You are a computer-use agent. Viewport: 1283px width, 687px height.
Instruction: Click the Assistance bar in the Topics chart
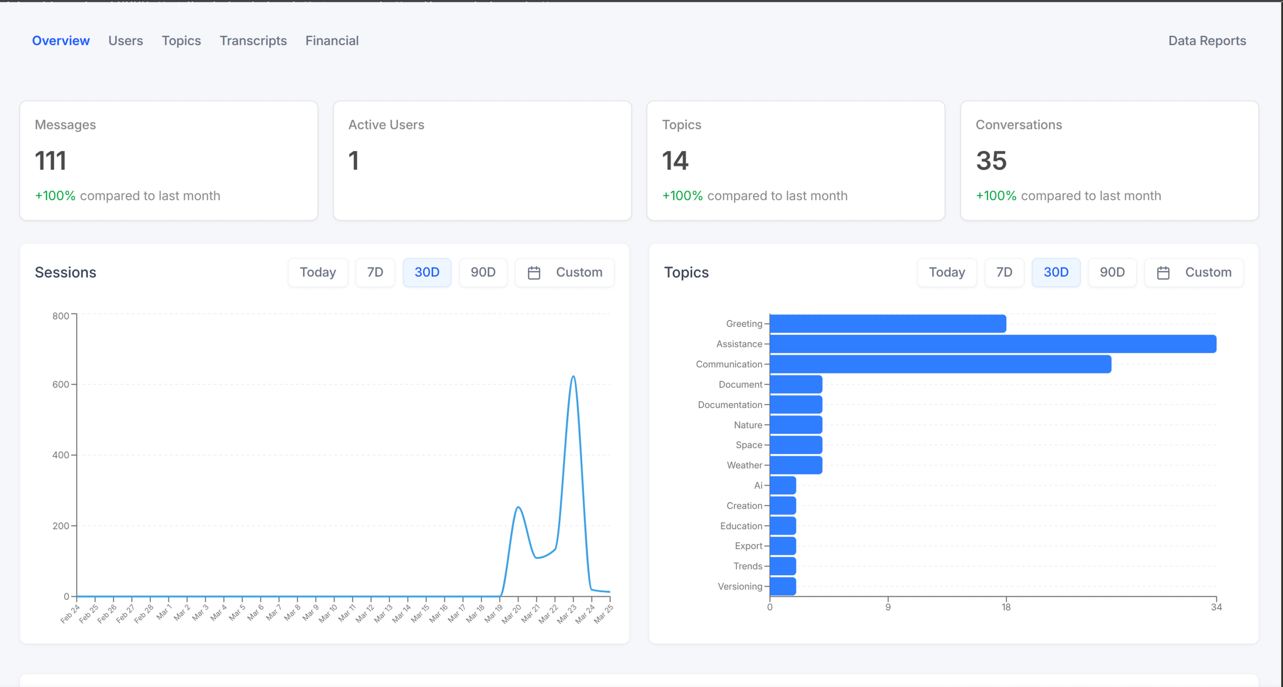coord(991,344)
